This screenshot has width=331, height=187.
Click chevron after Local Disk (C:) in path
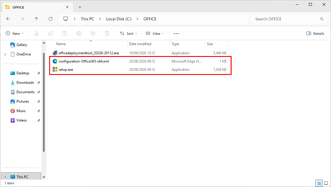(x=137, y=19)
